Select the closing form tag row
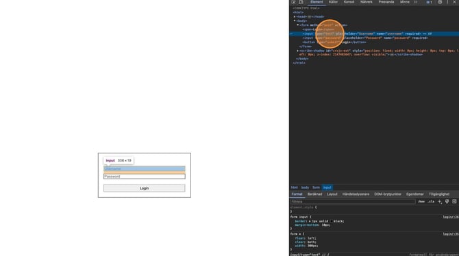This screenshot has height=256, width=459. [x=306, y=47]
